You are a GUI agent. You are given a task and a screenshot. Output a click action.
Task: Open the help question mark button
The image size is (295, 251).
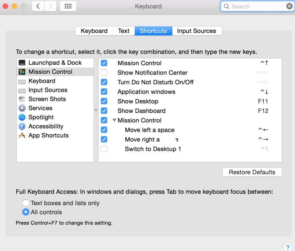coord(288,247)
